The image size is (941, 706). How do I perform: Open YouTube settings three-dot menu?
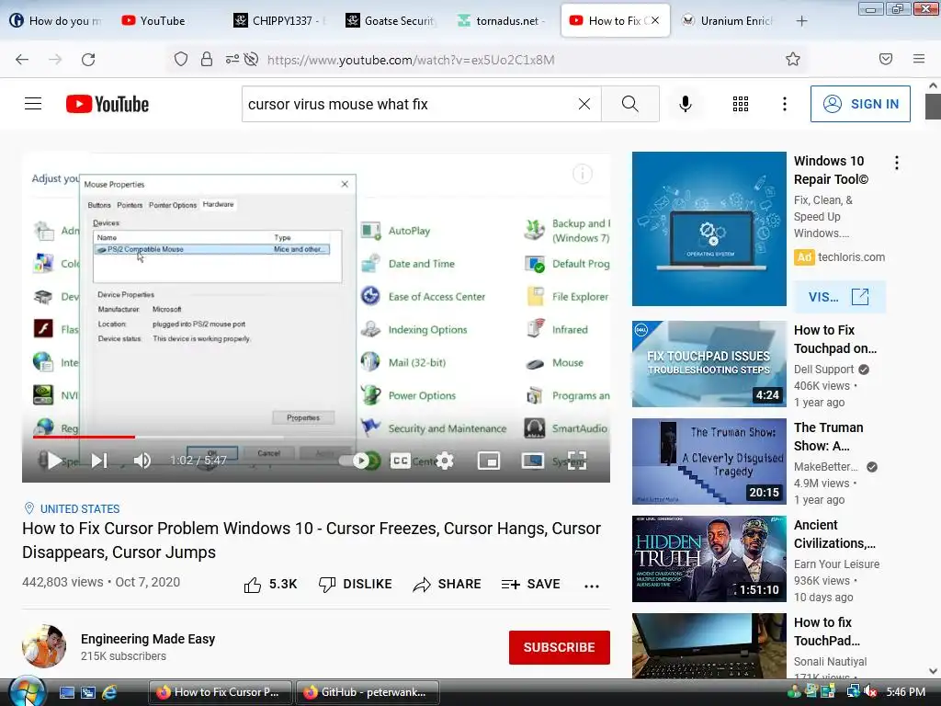click(785, 104)
